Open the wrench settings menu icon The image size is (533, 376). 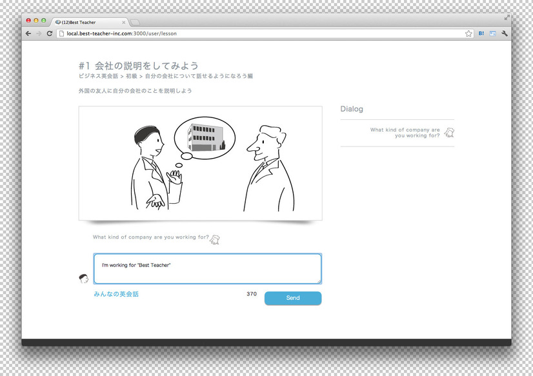pyautogui.click(x=505, y=34)
